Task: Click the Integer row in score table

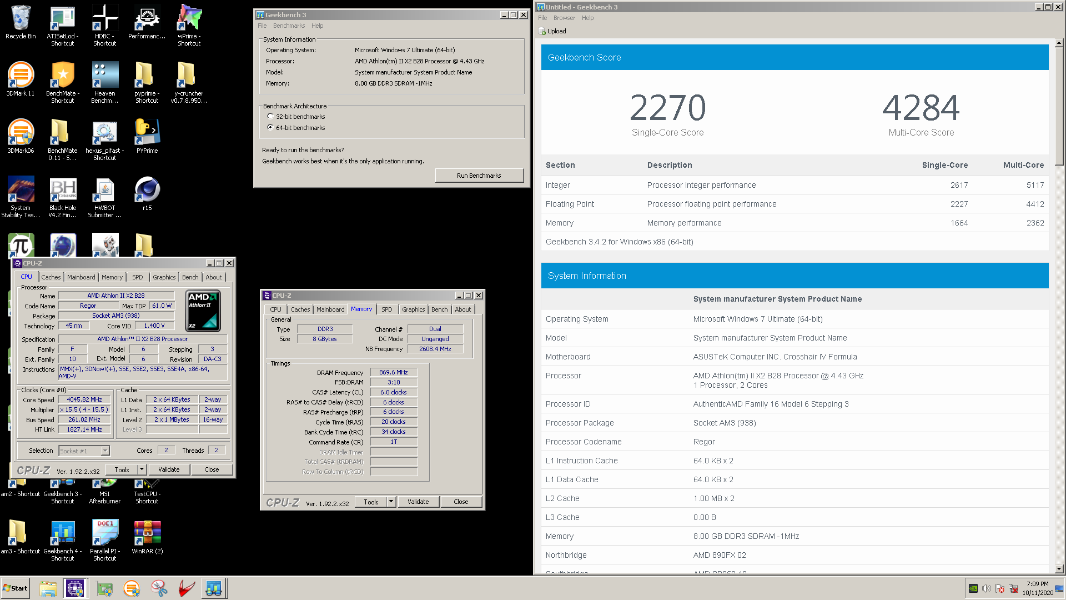Action: tap(795, 185)
